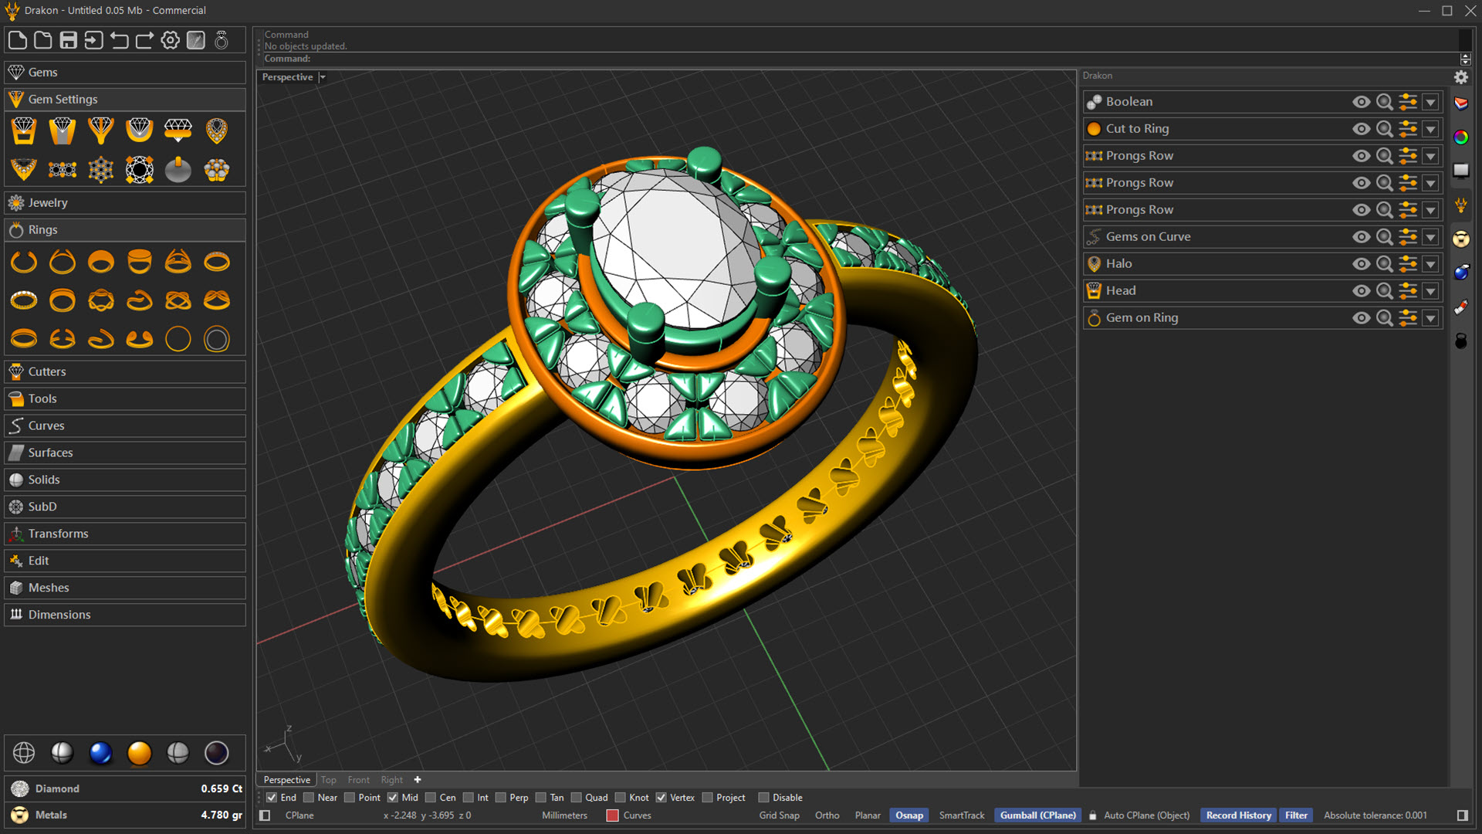Select the blue sphere render mode

pos(101,753)
